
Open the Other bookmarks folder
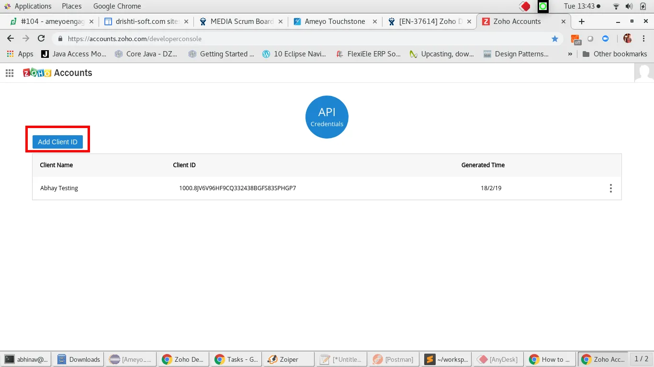(615, 54)
